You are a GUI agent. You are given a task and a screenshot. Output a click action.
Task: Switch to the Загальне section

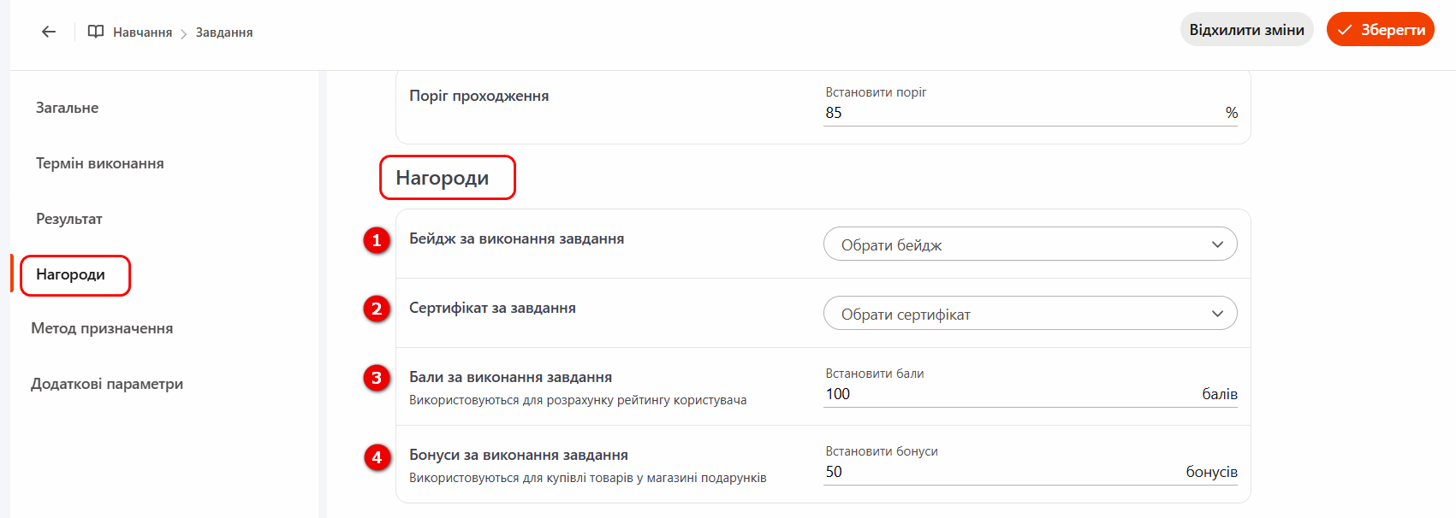point(67,108)
